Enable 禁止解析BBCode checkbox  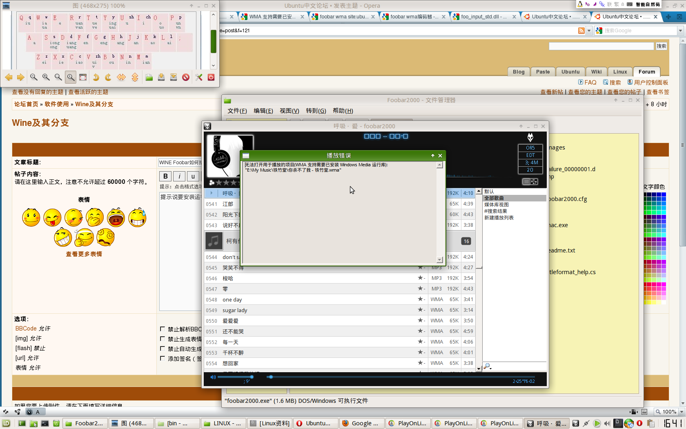tap(163, 329)
